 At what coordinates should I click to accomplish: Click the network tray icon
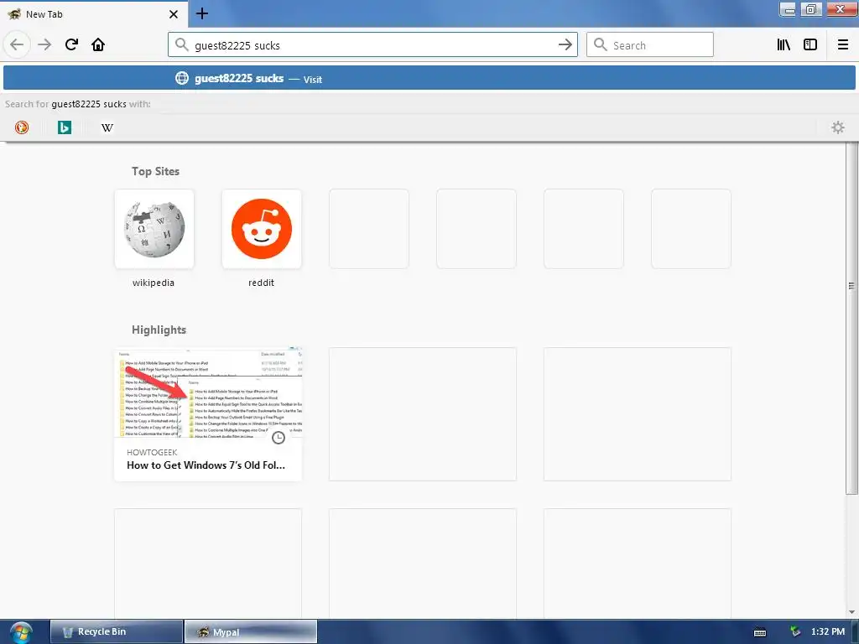pos(795,632)
